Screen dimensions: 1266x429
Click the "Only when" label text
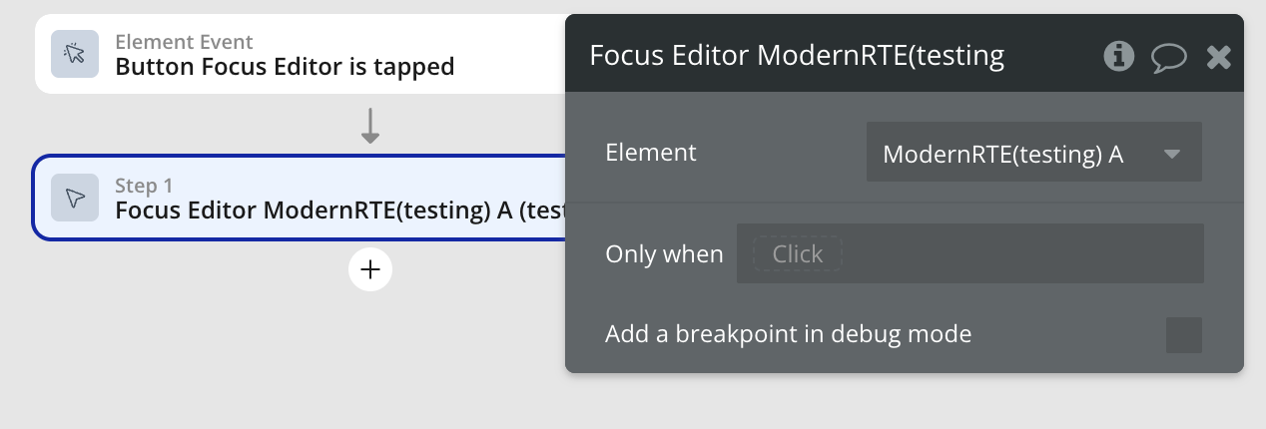pos(664,253)
